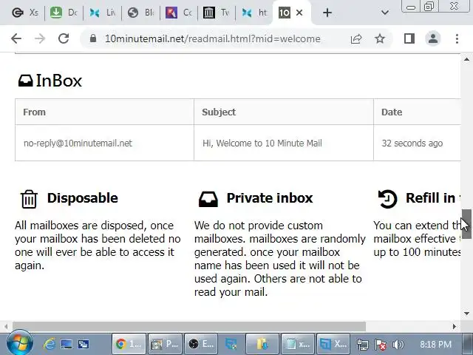
Task: Click the horizontal scrollbar left arrow
Action: [x=6, y=326]
